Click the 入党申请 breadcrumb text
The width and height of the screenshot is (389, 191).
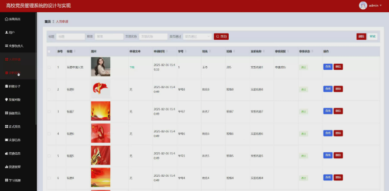click(62, 21)
